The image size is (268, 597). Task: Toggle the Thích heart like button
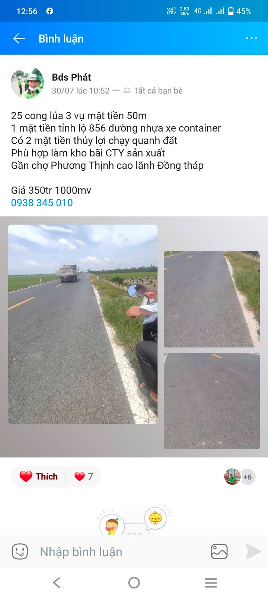[39, 476]
